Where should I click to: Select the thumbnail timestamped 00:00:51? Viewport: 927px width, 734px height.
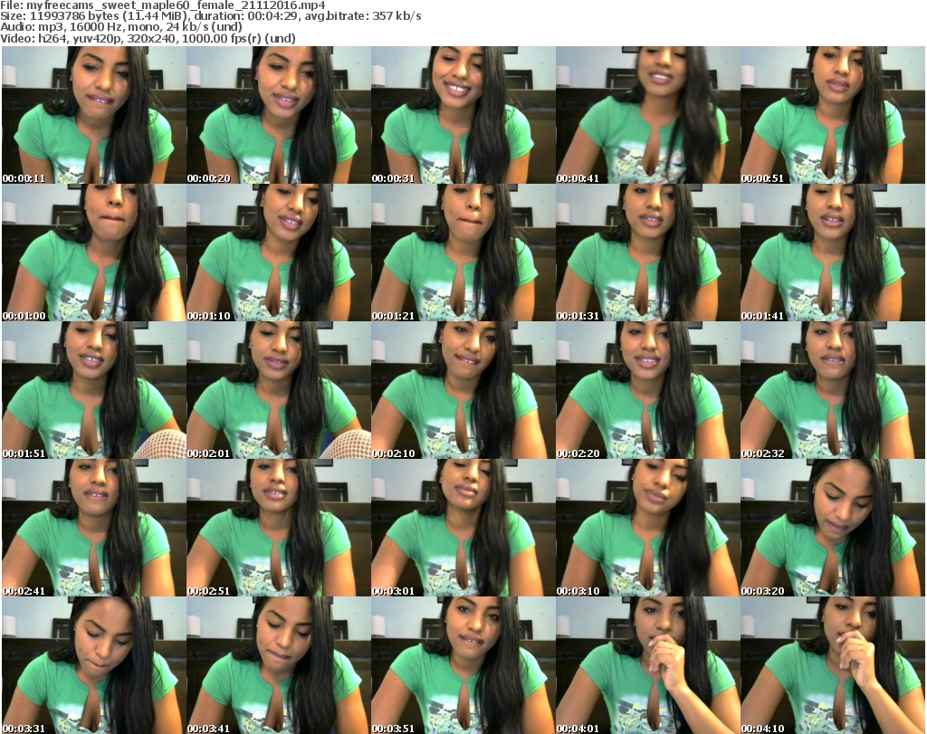pos(833,115)
